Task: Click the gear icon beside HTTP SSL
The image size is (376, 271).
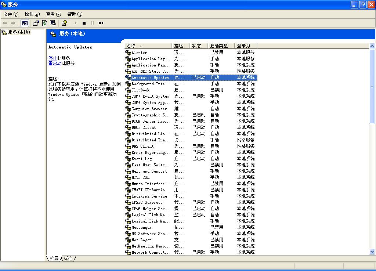Action: [x=128, y=177]
